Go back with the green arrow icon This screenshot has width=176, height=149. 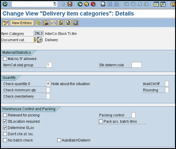coord(80,4)
